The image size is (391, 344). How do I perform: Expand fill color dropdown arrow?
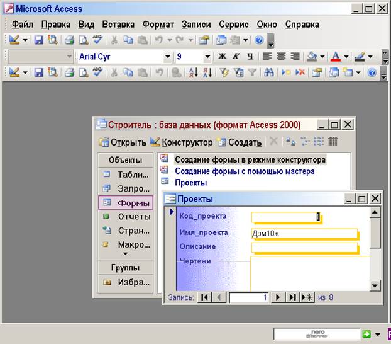322,57
